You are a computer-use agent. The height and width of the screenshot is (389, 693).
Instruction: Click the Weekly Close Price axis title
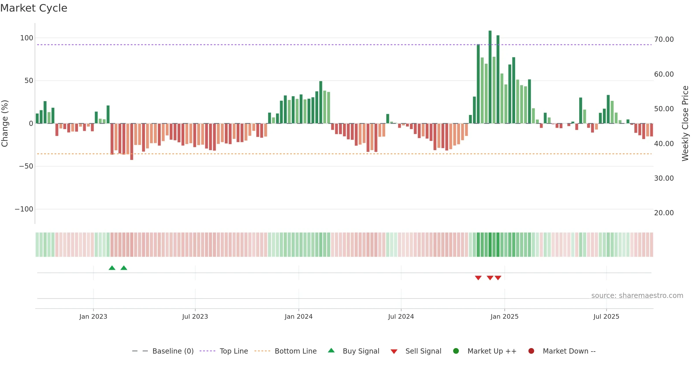pos(685,123)
